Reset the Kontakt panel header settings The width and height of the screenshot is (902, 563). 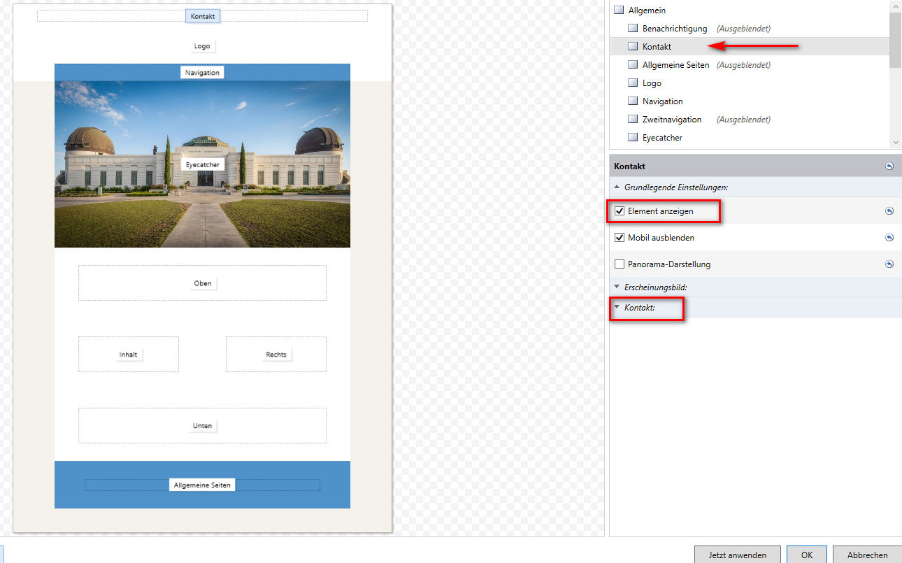click(x=889, y=166)
